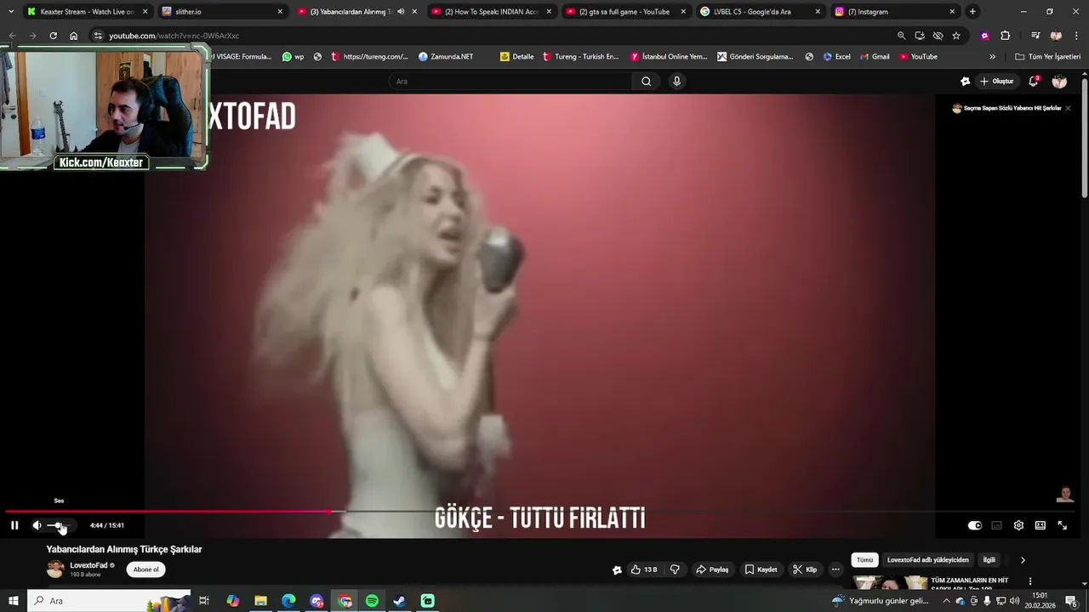The width and height of the screenshot is (1089, 612).
Task: Seek on the red video progress bar
Action: click(x=539, y=512)
